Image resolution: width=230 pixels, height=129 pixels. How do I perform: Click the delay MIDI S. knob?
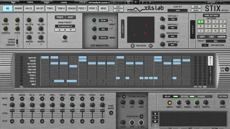tap(170, 103)
